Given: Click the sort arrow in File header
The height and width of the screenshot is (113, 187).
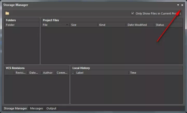Looking at the screenshot, I should (x=67, y=25).
